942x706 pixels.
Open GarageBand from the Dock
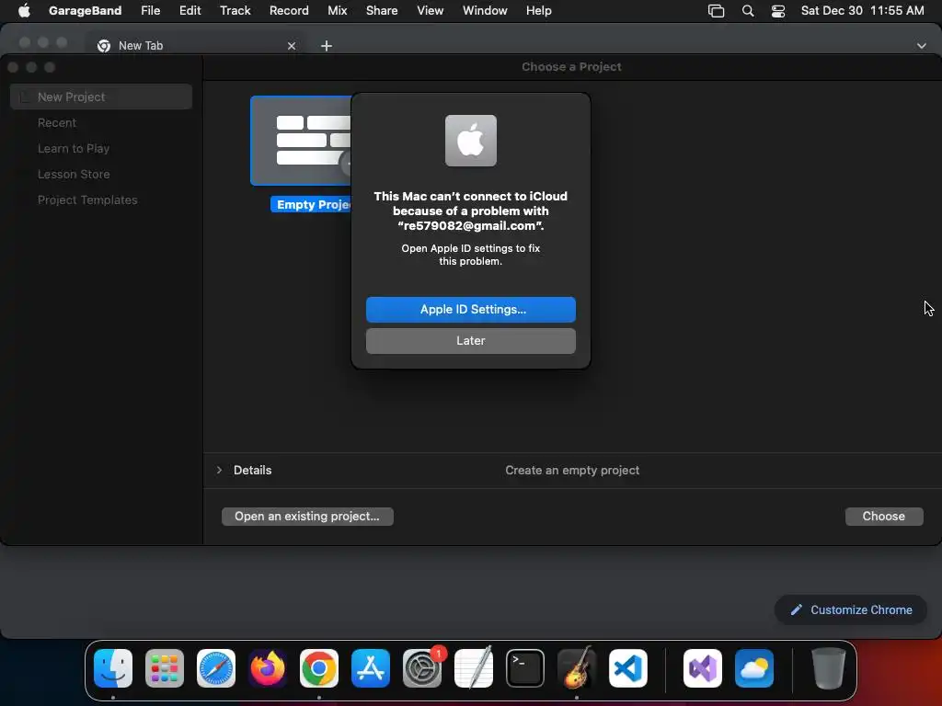click(577, 668)
